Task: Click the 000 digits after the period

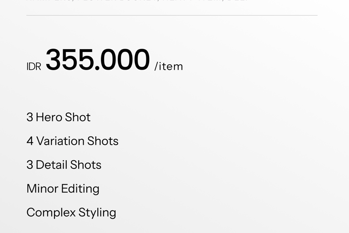Action: tap(125, 60)
